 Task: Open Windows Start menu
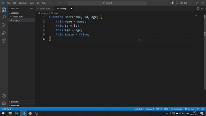(3, 113)
